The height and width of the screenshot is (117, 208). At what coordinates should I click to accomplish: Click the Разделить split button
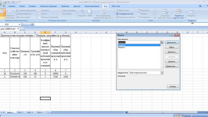(x=143, y=10)
